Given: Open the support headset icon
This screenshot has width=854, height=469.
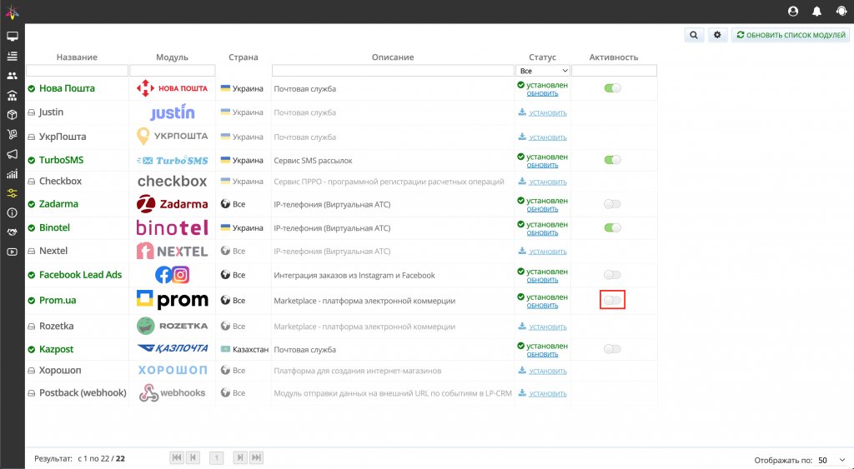Looking at the screenshot, I should coord(841,12).
